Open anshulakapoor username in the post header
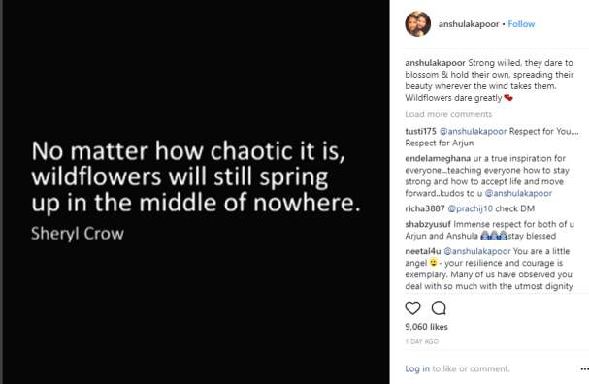 [x=469, y=24]
